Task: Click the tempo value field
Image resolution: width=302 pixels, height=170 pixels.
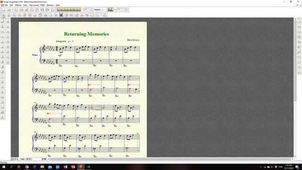Action: pyautogui.click(x=121, y=9)
